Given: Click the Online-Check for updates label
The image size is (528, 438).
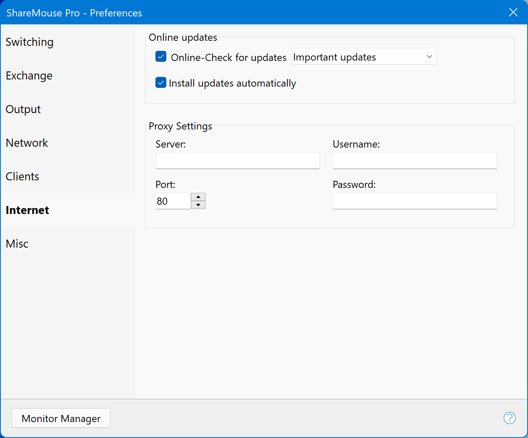Looking at the screenshot, I should [x=229, y=57].
